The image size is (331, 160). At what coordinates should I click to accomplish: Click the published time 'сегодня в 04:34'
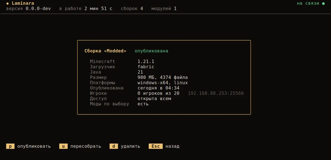click(x=159, y=88)
